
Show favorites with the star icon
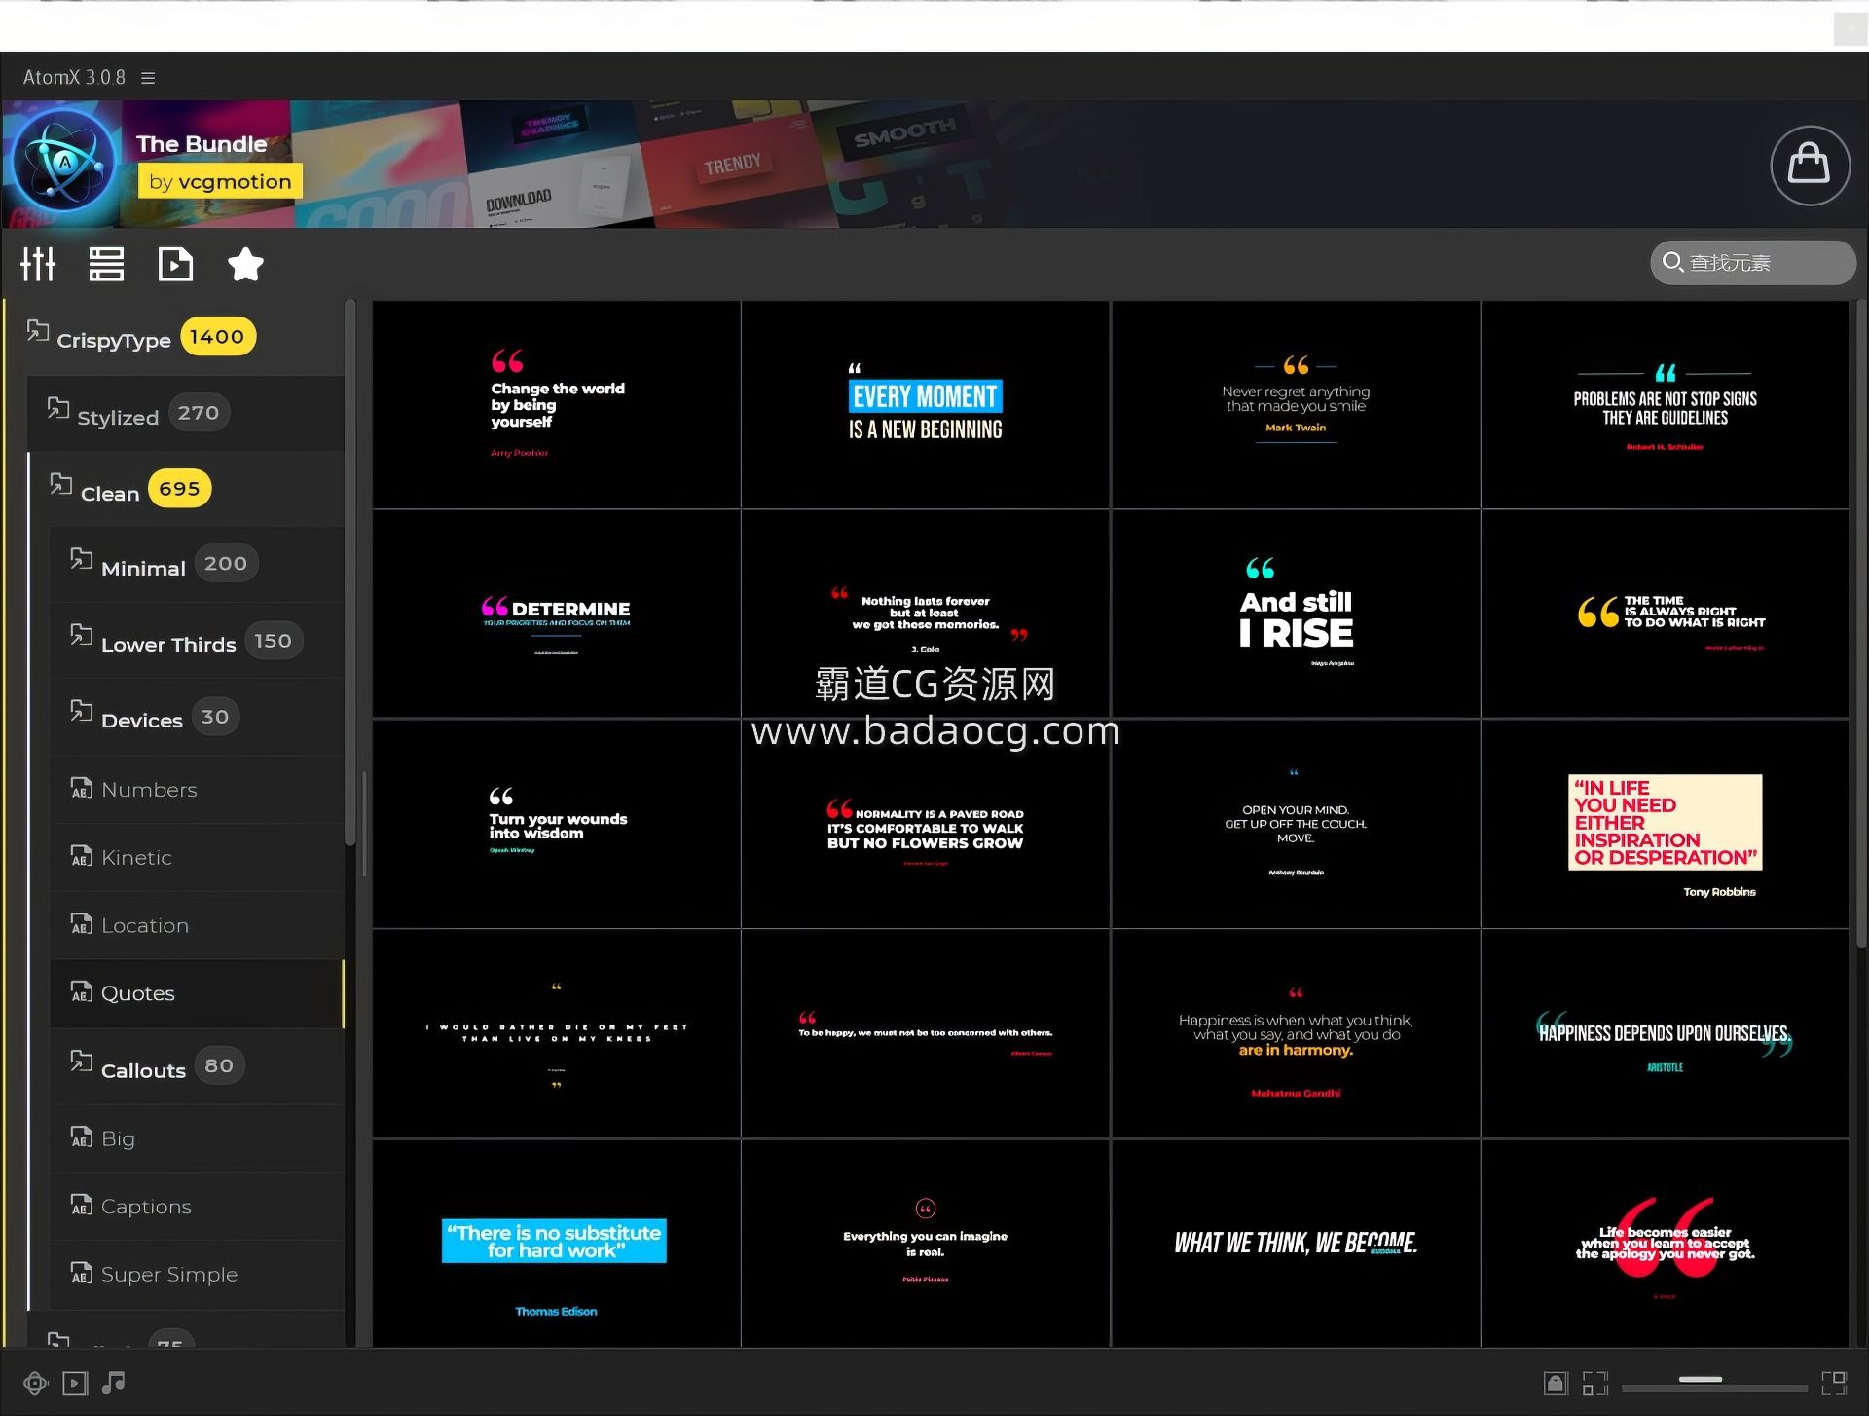(245, 264)
